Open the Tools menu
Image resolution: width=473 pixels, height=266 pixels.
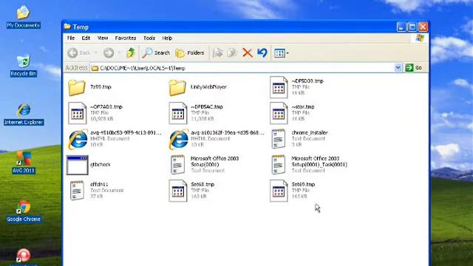[x=149, y=38]
